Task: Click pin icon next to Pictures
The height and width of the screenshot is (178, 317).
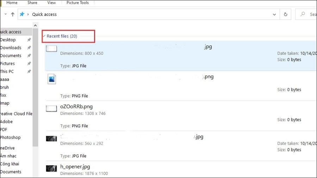Action: click(29, 63)
